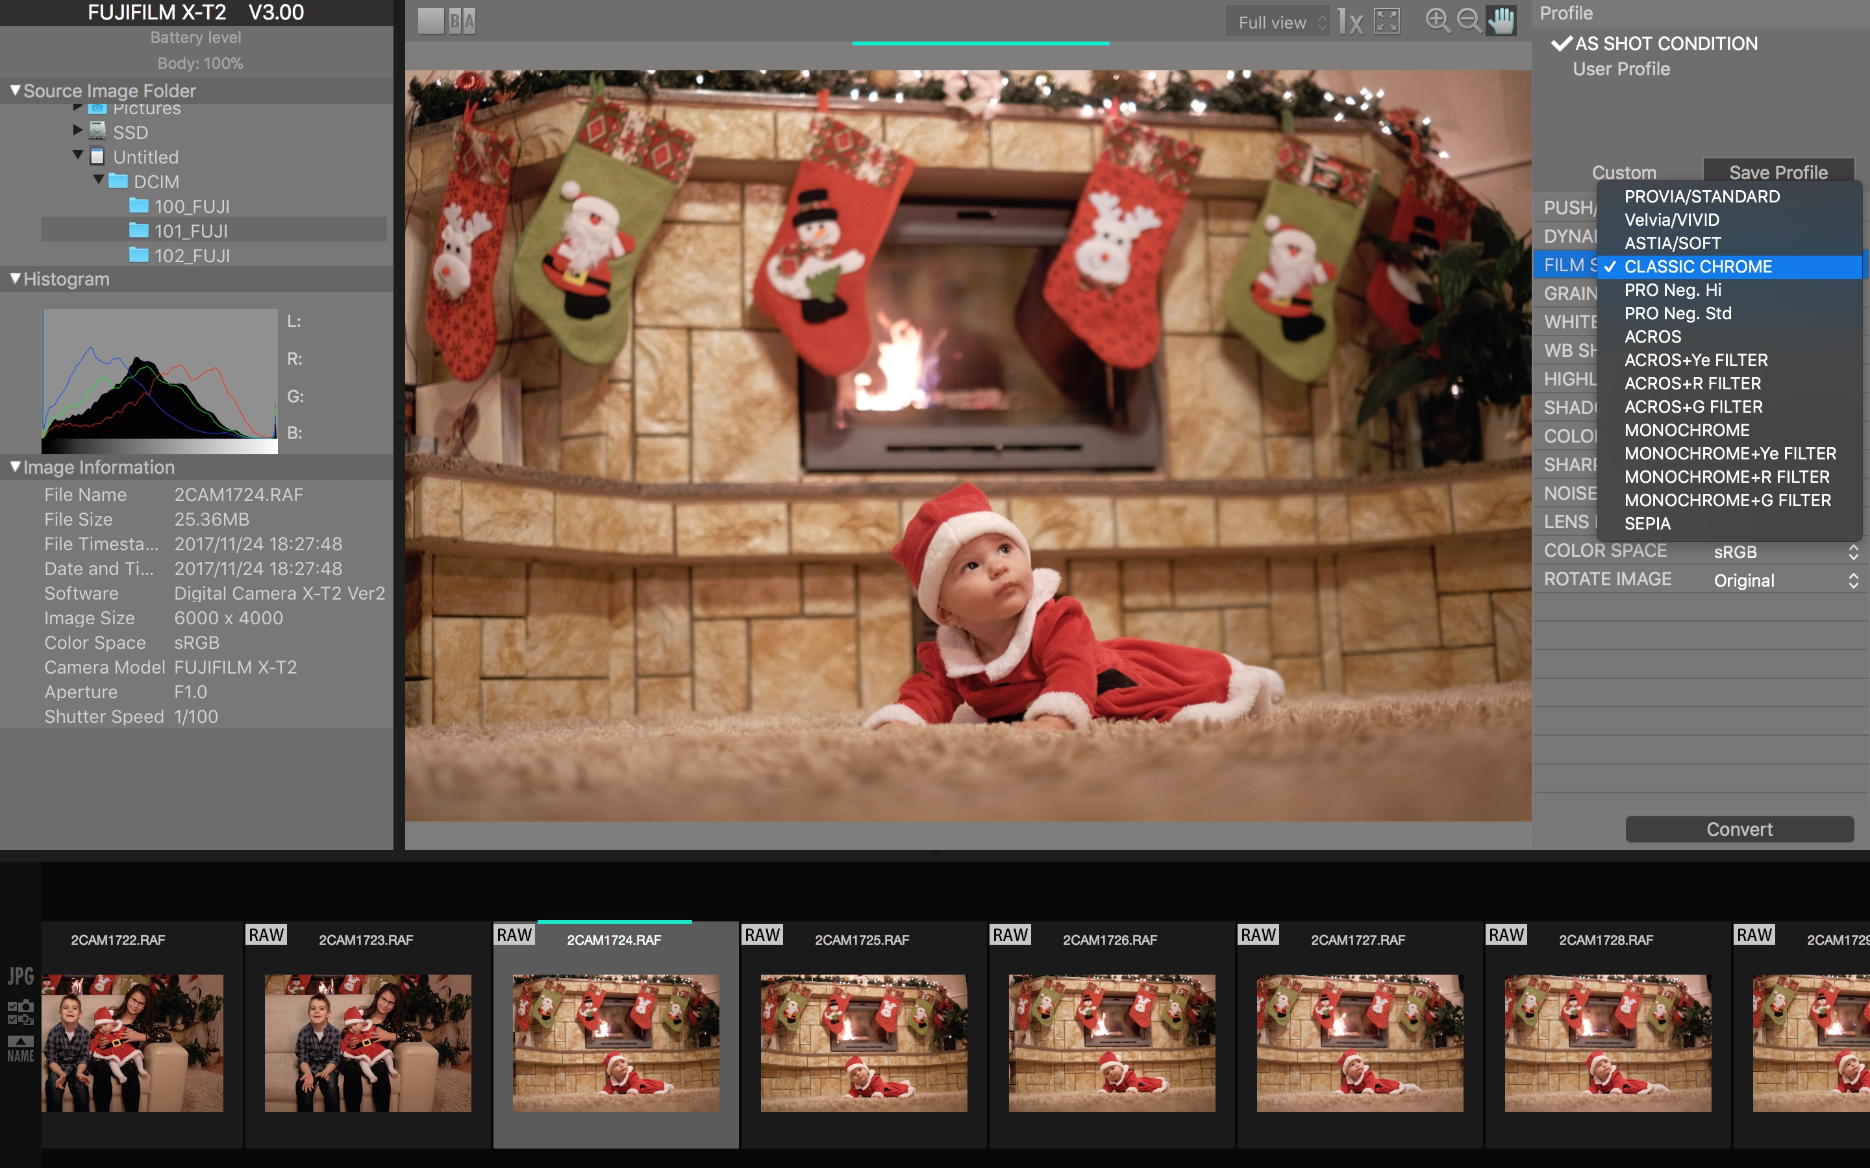Click RAW badge on 2CAM1727.RAF
The width and height of the screenshot is (1870, 1168).
[x=1259, y=934]
